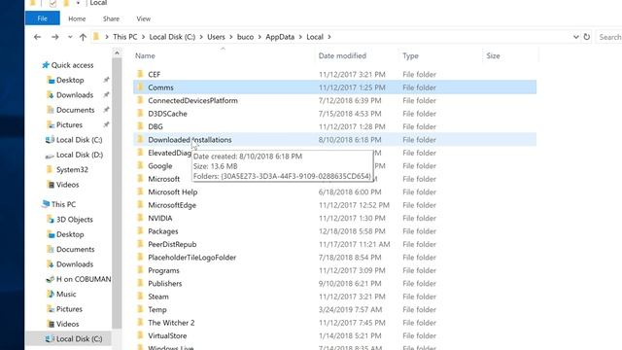Click Local Disk (C:) in the breadcrumb
The image size is (622, 350).
pos(172,37)
